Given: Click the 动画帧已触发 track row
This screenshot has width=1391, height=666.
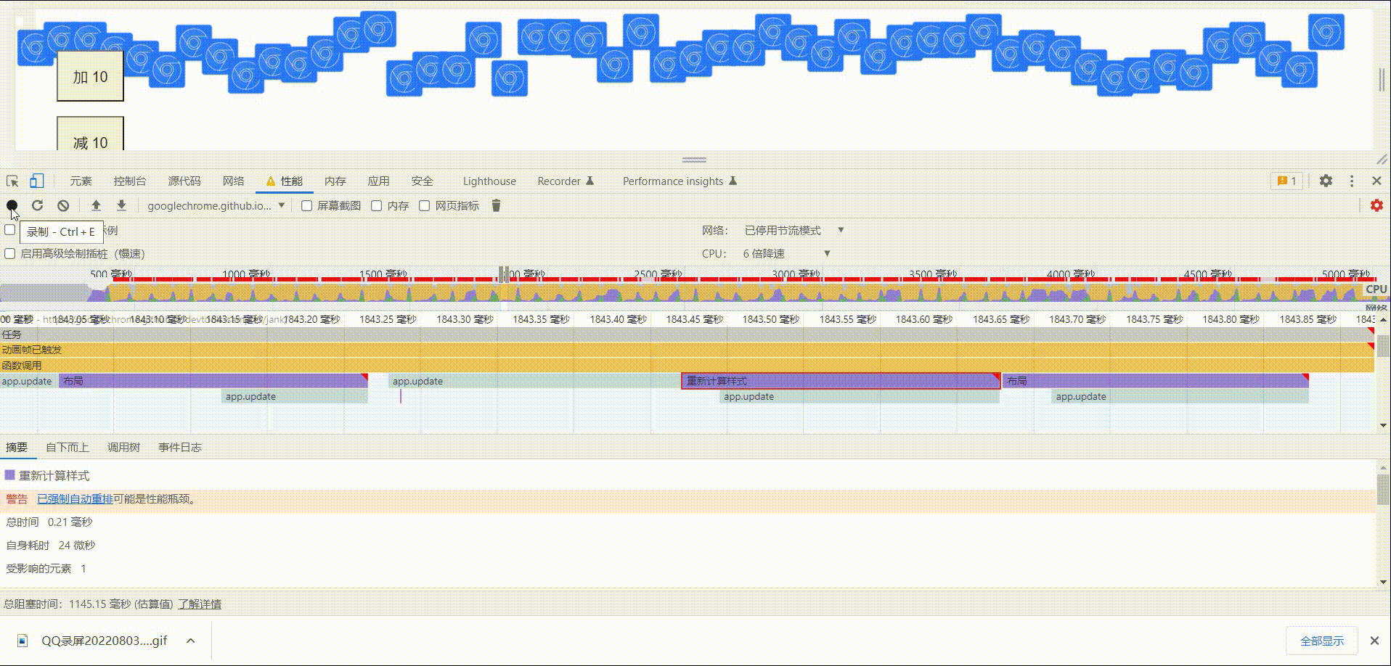Looking at the screenshot, I should 687,350.
